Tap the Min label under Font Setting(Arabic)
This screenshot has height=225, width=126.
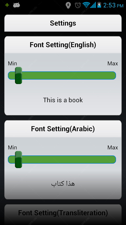(12, 148)
